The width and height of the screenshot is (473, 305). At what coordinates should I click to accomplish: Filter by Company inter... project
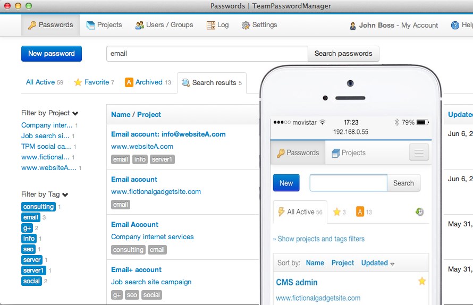tap(47, 125)
